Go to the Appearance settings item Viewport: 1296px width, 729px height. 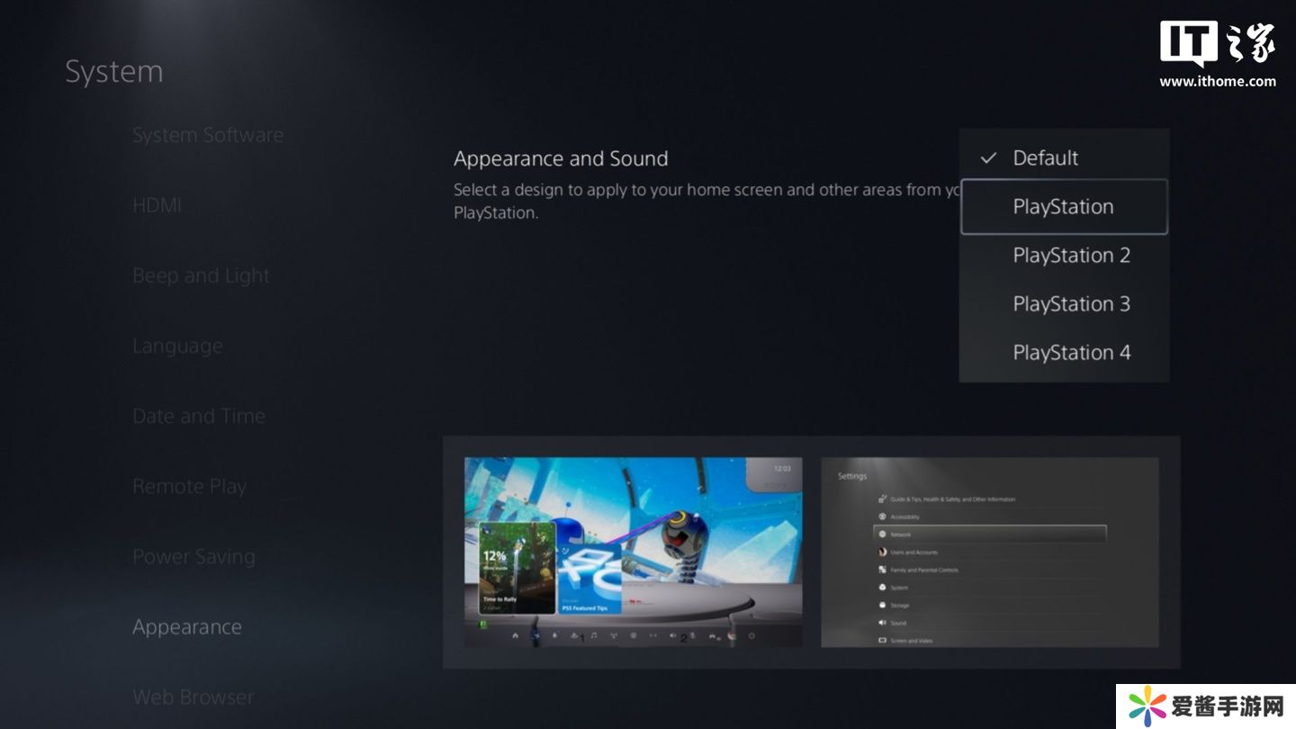(187, 627)
